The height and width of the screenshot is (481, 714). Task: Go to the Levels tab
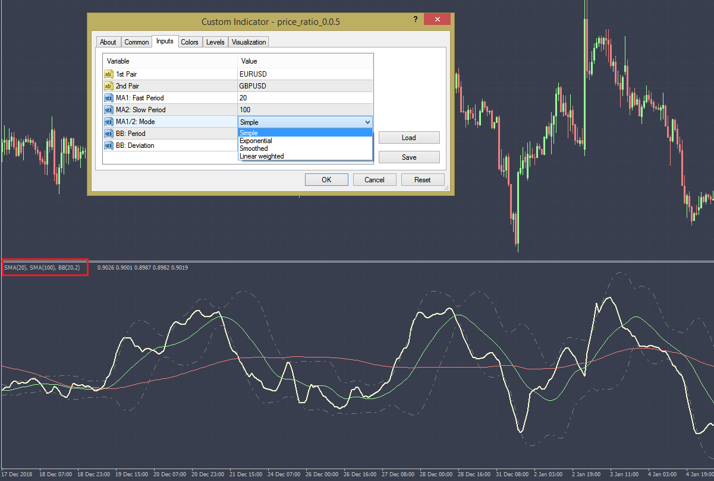215,42
